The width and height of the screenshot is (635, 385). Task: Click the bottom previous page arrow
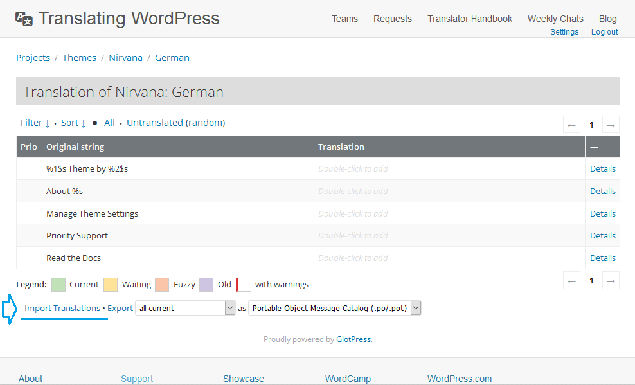[x=571, y=280]
